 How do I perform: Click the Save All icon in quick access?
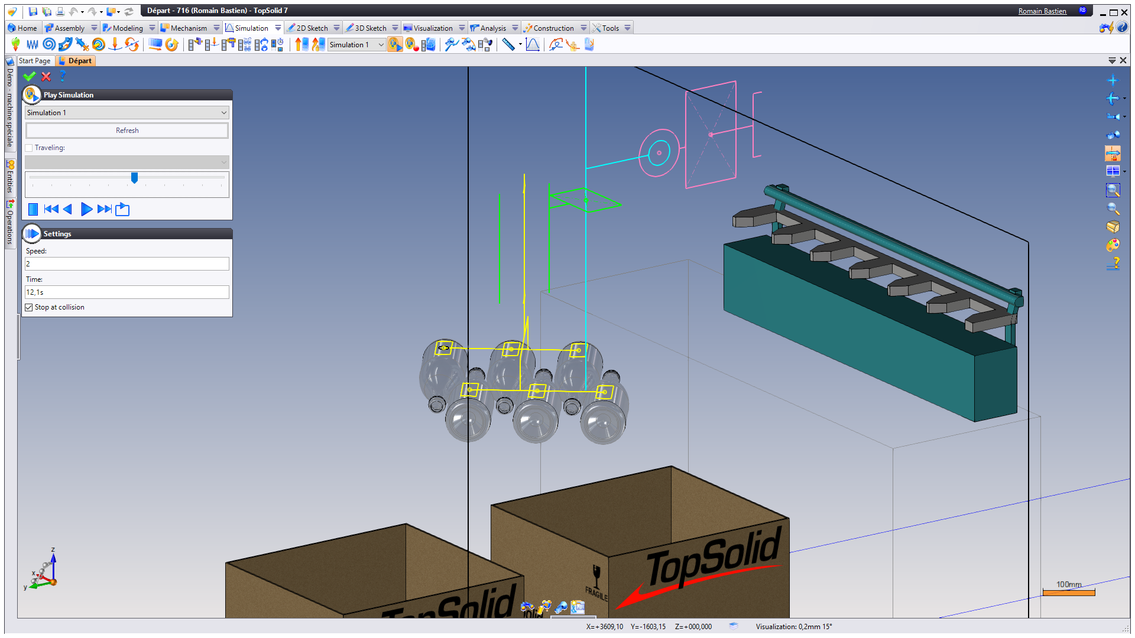coord(47,11)
